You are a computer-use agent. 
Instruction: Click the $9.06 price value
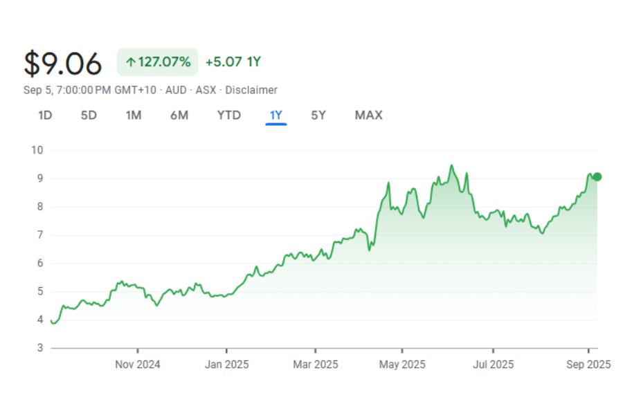pyautogui.click(x=63, y=63)
